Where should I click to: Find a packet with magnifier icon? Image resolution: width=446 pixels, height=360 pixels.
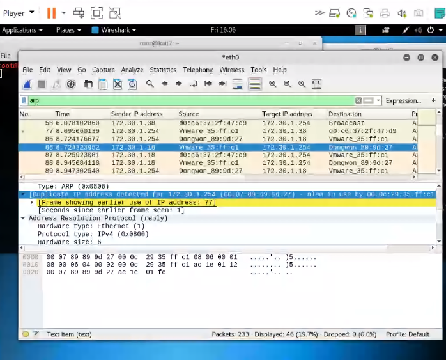tap(150, 84)
